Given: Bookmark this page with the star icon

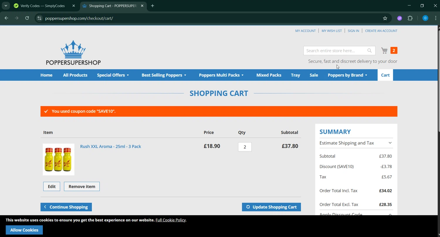Looking at the screenshot, I should point(385,18).
